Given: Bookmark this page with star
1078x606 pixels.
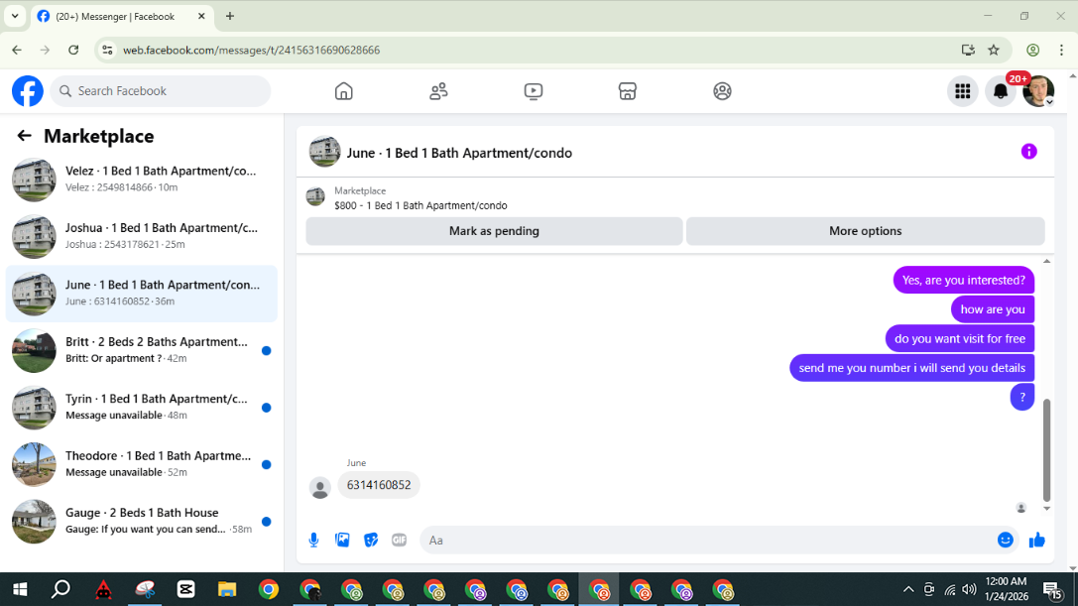Looking at the screenshot, I should point(994,50).
